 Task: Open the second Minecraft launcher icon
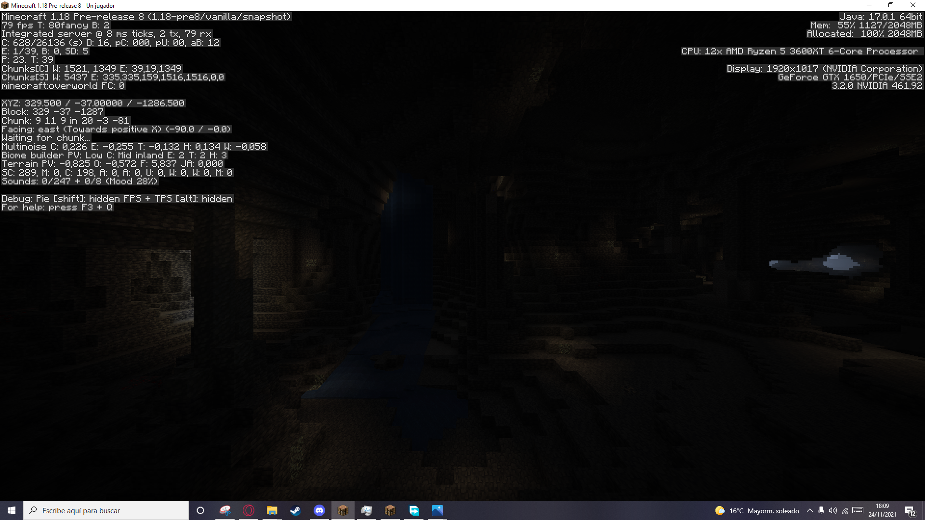pyautogui.click(x=390, y=510)
